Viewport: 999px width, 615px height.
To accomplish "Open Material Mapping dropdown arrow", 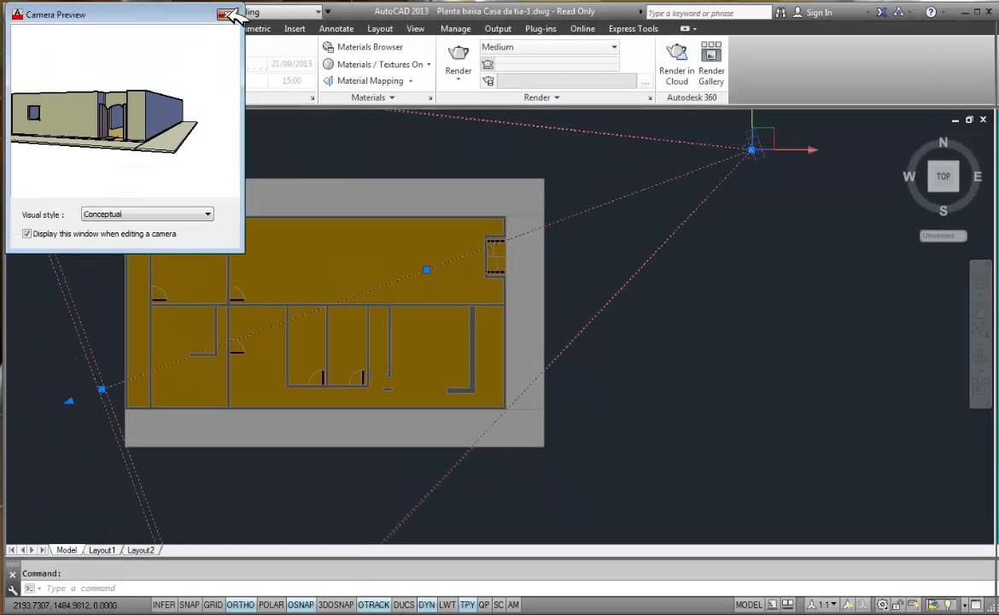I will pyautogui.click(x=411, y=81).
